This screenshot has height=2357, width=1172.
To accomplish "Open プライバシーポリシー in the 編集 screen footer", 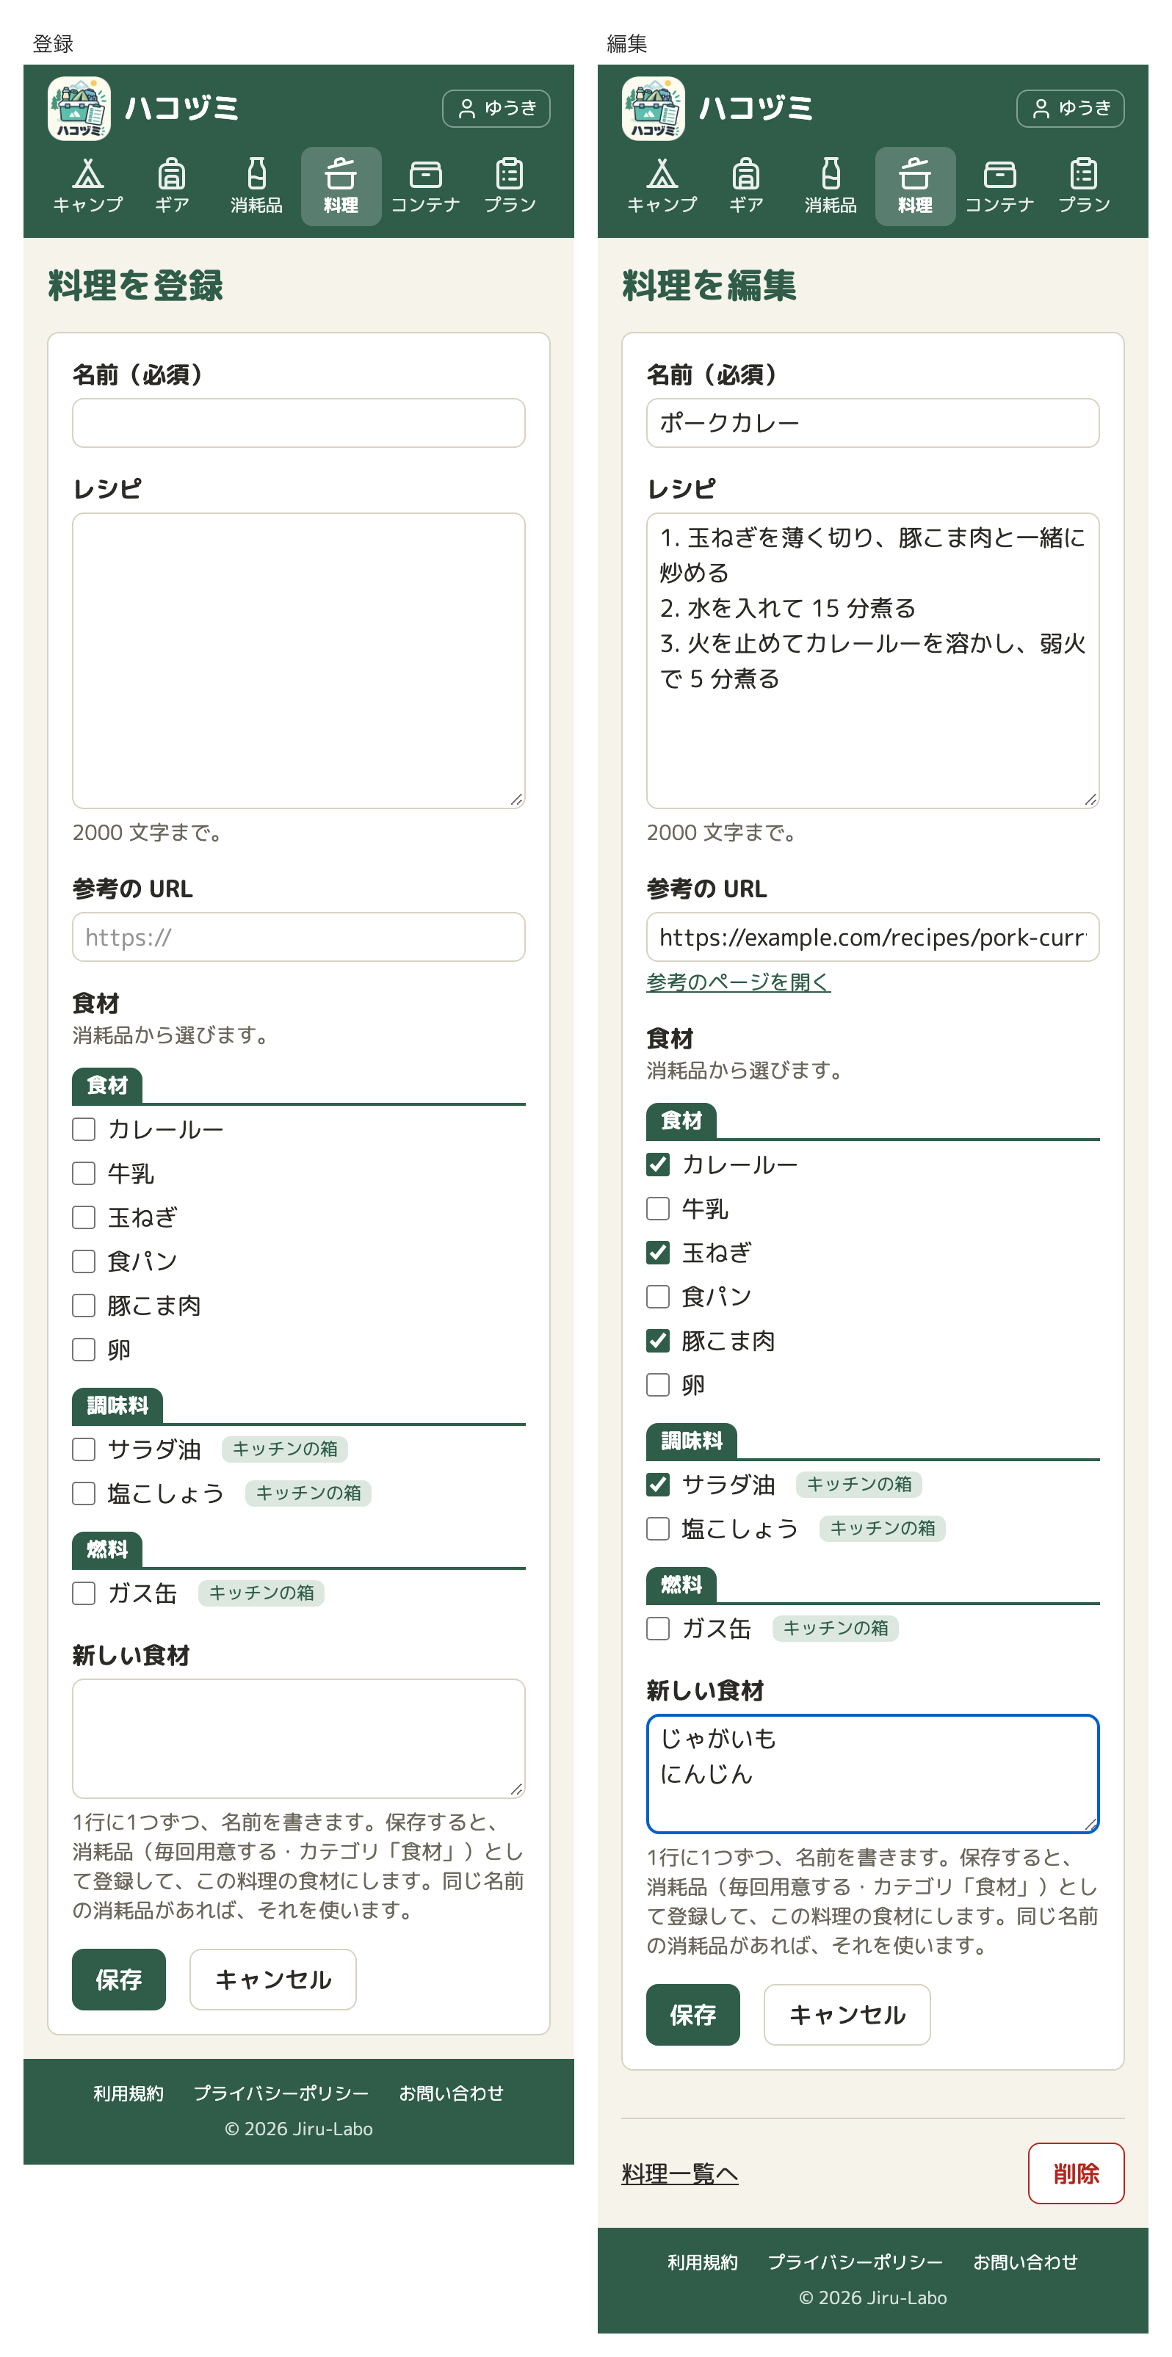I will tap(855, 2263).
